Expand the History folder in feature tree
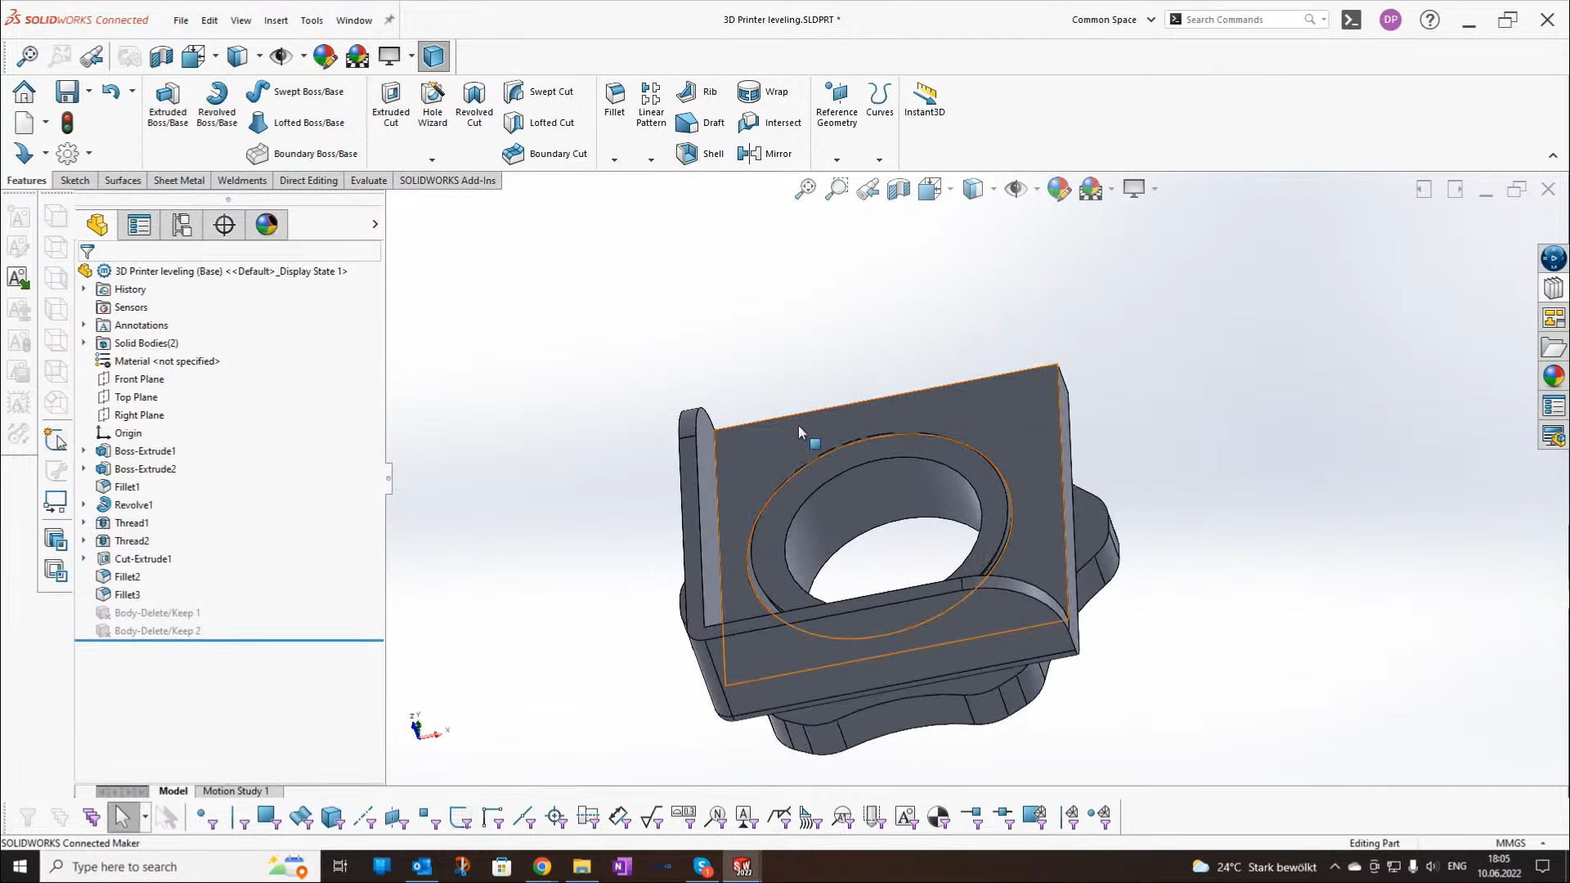Image resolution: width=1570 pixels, height=883 pixels. [83, 289]
